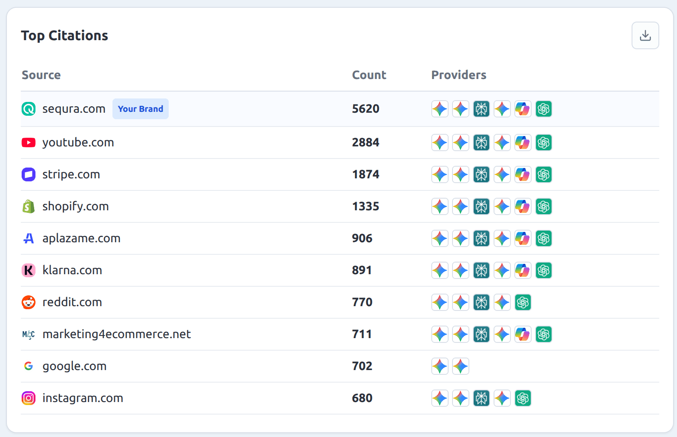Click the count value 1335
Viewport: 677px width, 437px height.
click(366, 206)
